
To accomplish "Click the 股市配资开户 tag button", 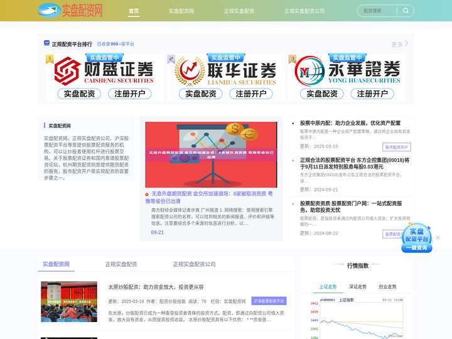I will click(x=397, y=147).
